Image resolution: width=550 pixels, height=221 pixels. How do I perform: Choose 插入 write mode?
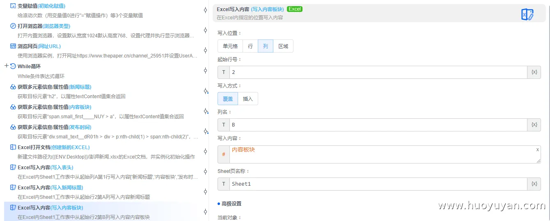coord(248,99)
